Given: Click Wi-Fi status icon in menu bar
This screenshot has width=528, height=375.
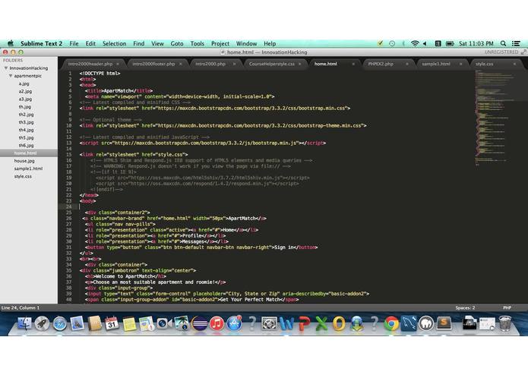Looking at the screenshot, I should tap(415, 43).
